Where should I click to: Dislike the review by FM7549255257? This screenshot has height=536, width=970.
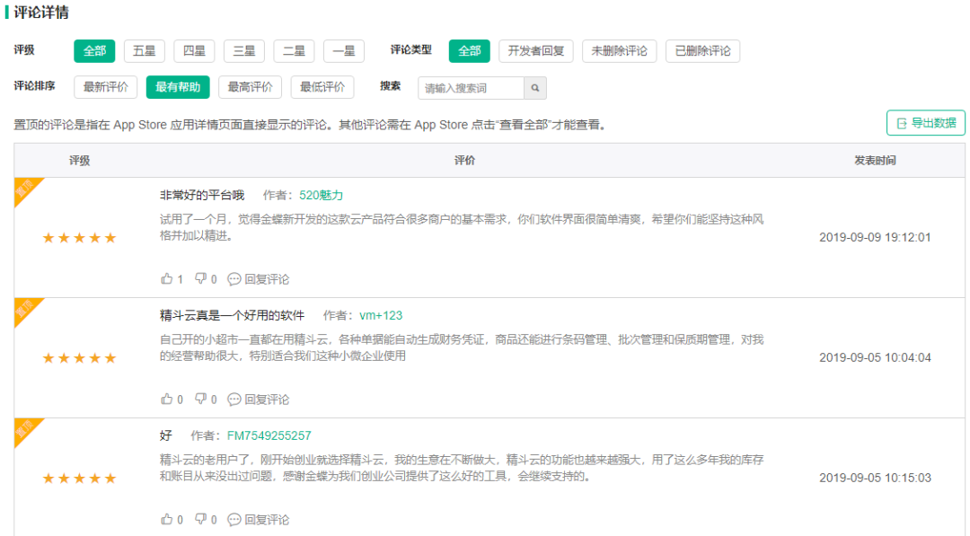tap(206, 519)
